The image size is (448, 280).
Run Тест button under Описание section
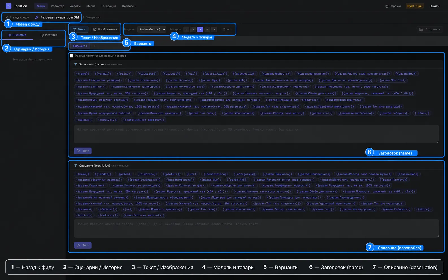tap(83, 246)
